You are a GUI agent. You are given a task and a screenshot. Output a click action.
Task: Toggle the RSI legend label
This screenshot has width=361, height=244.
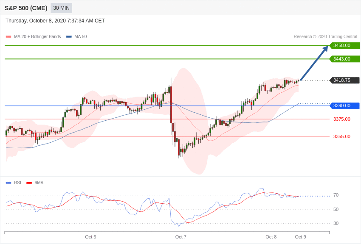tap(17, 183)
